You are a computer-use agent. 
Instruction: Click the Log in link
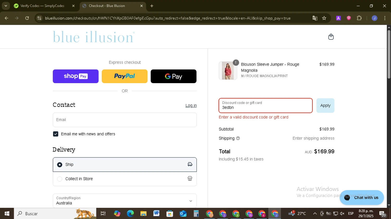[x=191, y=105]
